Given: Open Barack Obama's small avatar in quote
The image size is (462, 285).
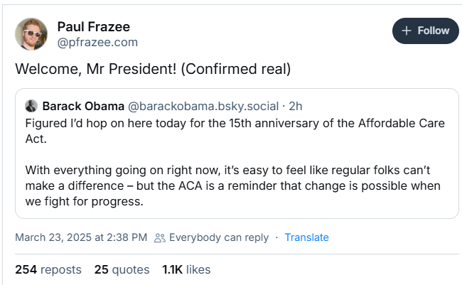Looking at the screenshot, I should (31, 106).
